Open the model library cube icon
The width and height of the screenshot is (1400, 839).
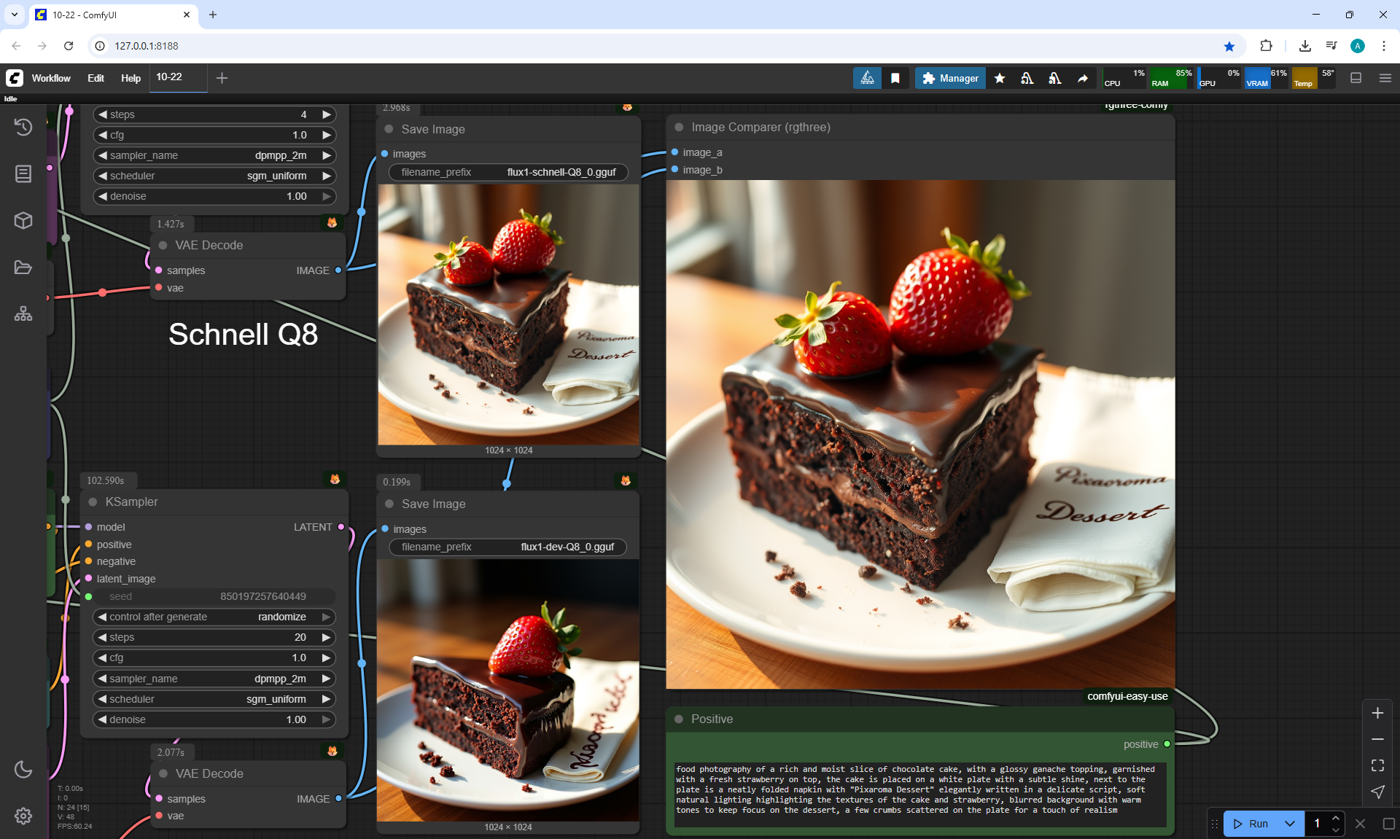coord(23,220)
